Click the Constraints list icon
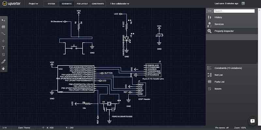The height and width of the screenshot is (130, 261). 209,68
